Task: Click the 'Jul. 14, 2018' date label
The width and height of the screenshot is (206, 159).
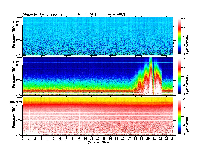Action: click(87, 15)
